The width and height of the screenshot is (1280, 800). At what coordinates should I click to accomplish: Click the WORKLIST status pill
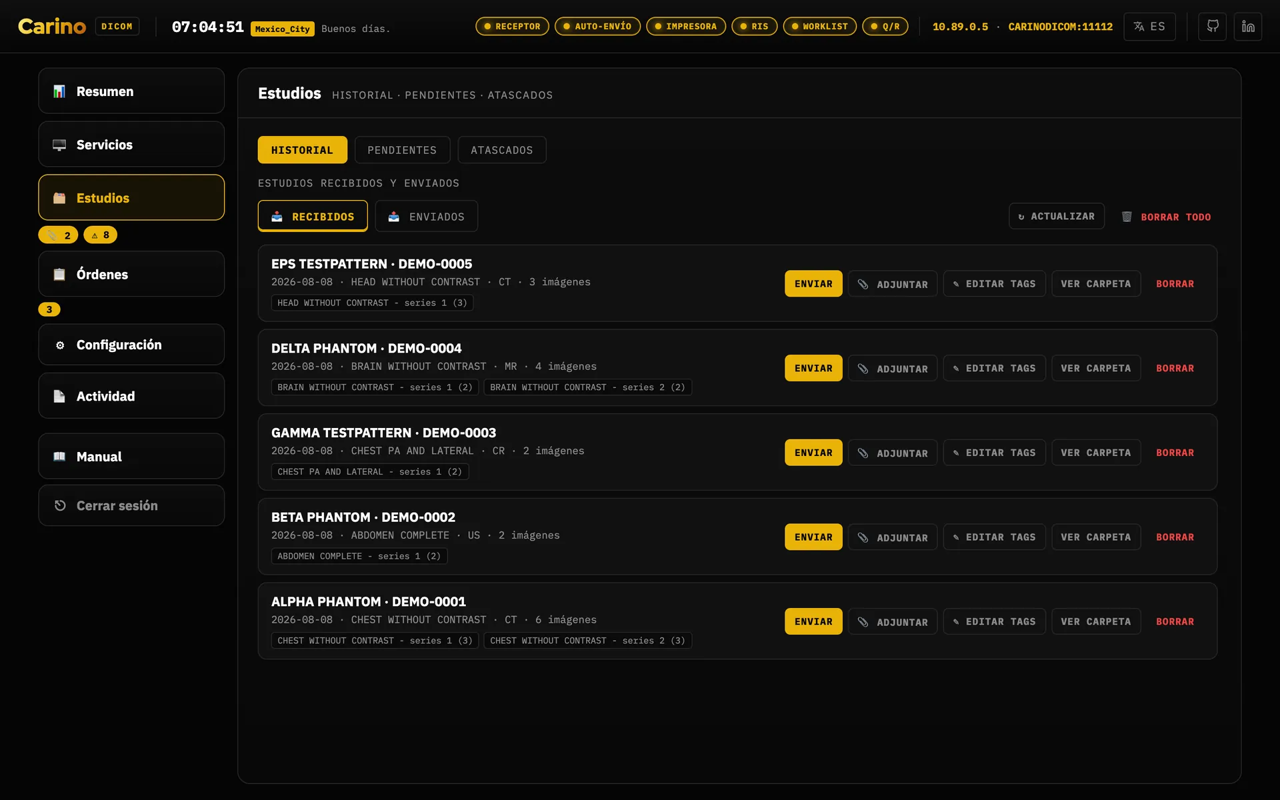click(x=819, y=26)
